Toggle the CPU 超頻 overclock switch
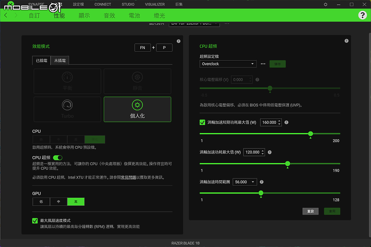Image resolution: width=371 pixels, height=247 pixels. pos(58,157)
